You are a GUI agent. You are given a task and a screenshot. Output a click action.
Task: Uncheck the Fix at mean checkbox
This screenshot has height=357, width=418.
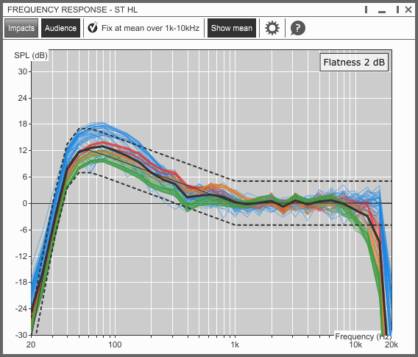(93, 27)
